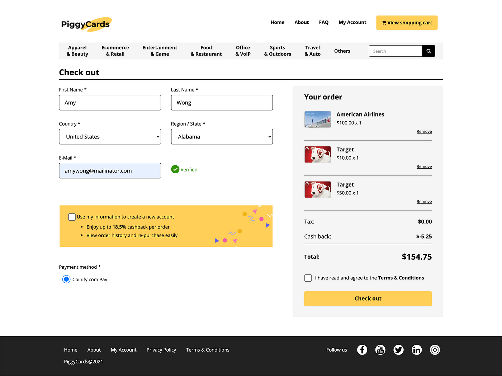
Task: Click footer Home link
Action: pos(71,350)
